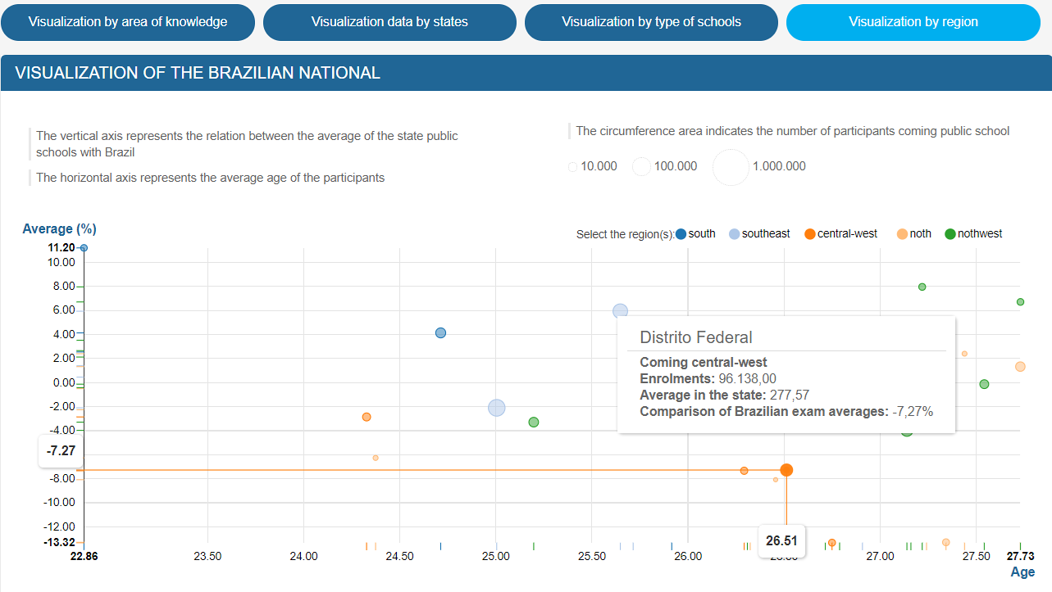Select the dark blue bubble near 4.00 average
This screenshot has height=592, width=1052.
click(x=440, y=333)
